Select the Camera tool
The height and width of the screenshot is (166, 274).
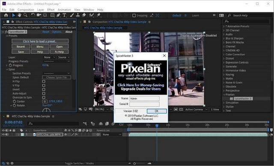39,15
